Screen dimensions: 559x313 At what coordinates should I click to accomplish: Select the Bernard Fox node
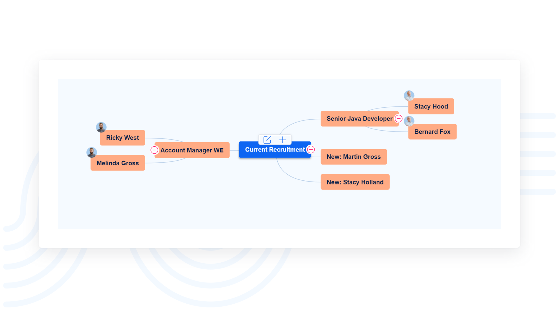point(432,132)
